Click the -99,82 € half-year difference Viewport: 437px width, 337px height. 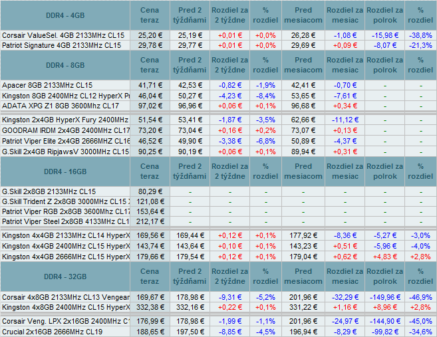tap(385, 332)
